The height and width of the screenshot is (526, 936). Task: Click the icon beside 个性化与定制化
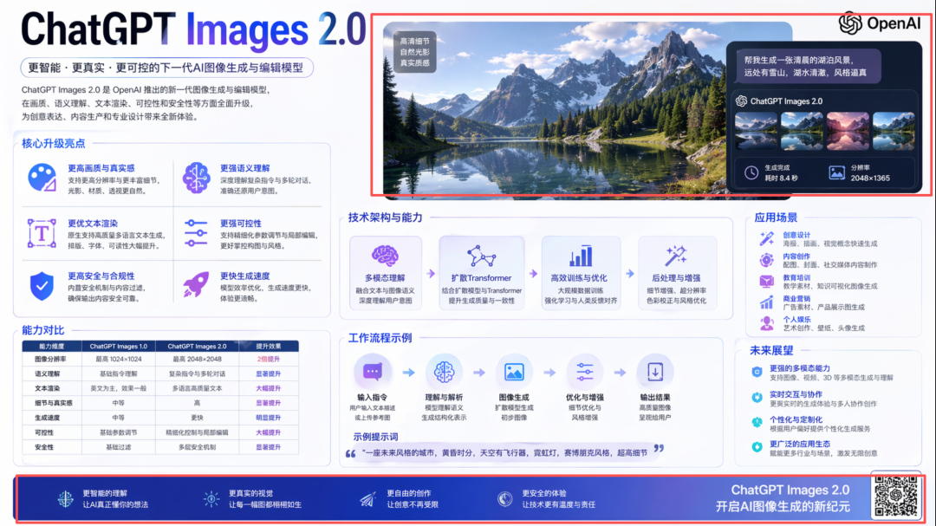(x=757, y=423)
